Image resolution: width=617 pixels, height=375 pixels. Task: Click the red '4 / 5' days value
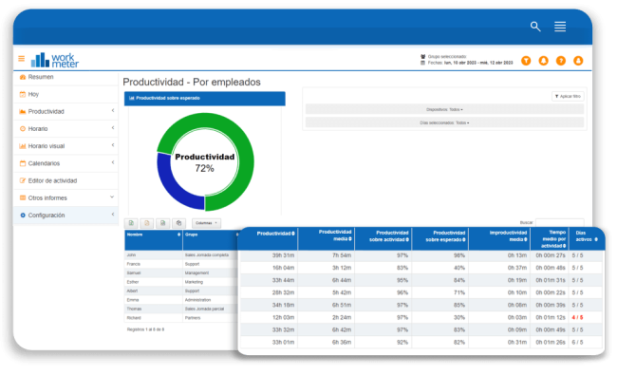point(578,317)
